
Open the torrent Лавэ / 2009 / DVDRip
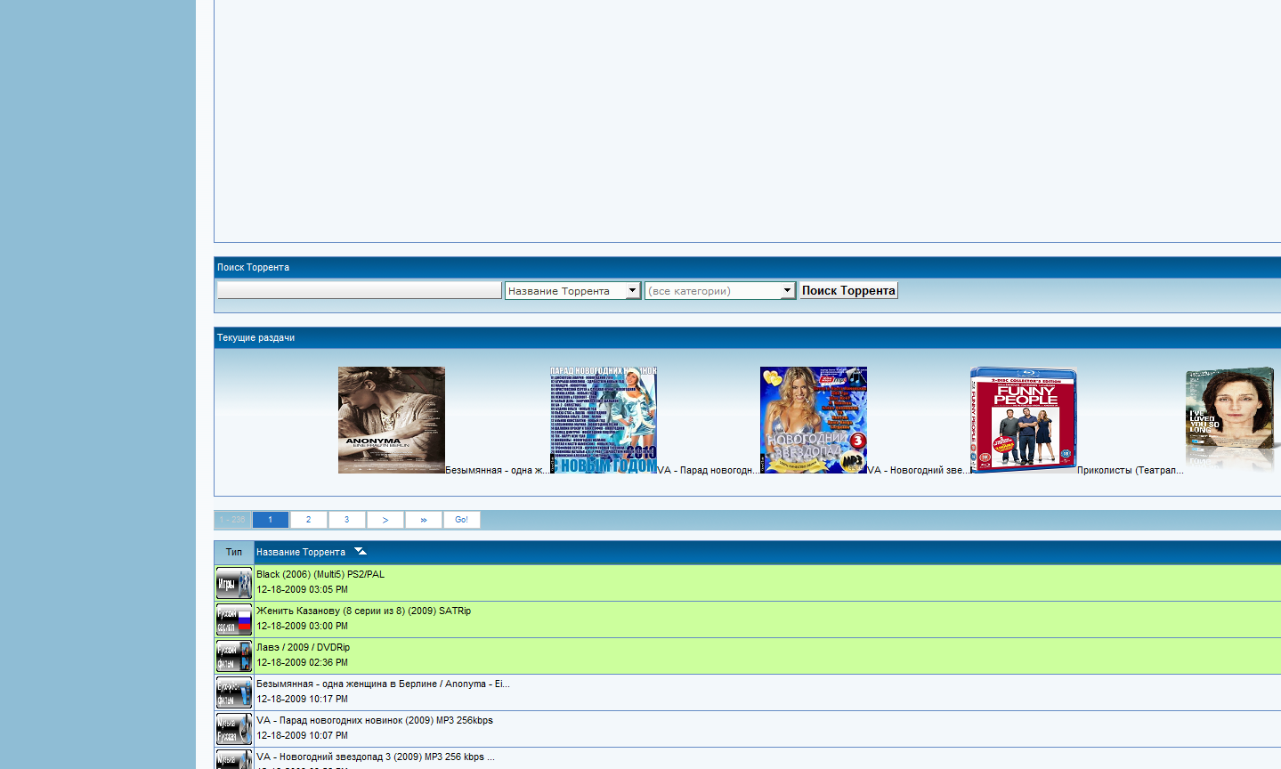(x=304, y=647)
